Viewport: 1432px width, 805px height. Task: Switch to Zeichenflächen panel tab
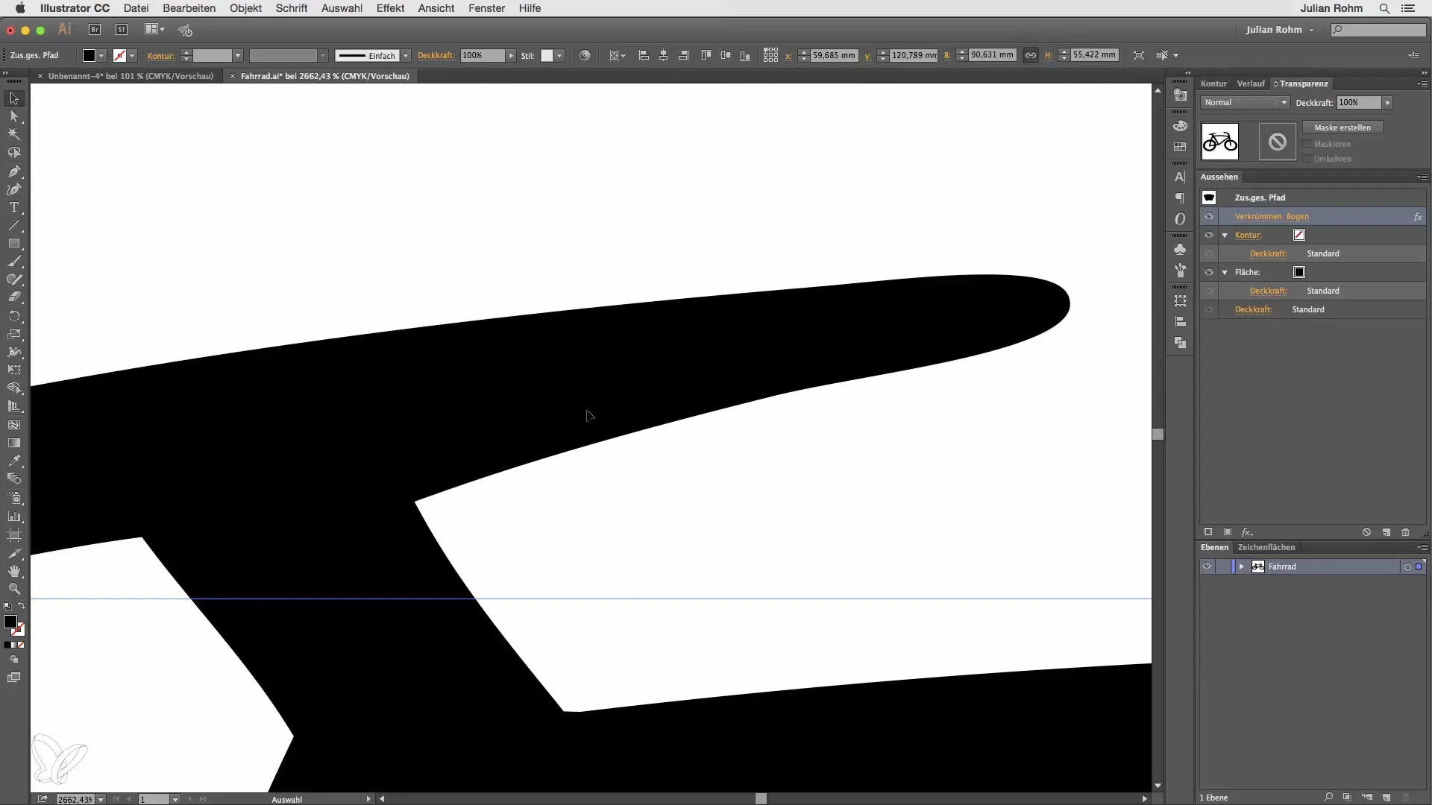point(1266,547)
